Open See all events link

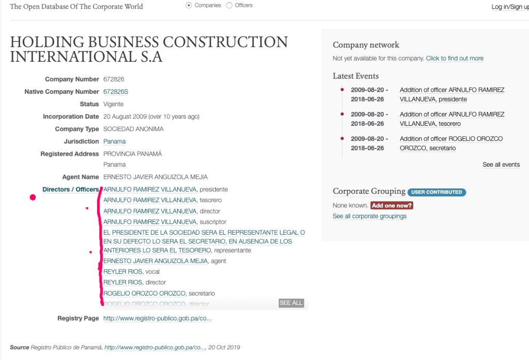coord(501,165)
